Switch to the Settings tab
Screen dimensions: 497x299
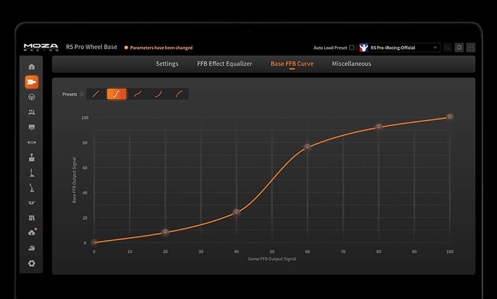tap(167, 63)
